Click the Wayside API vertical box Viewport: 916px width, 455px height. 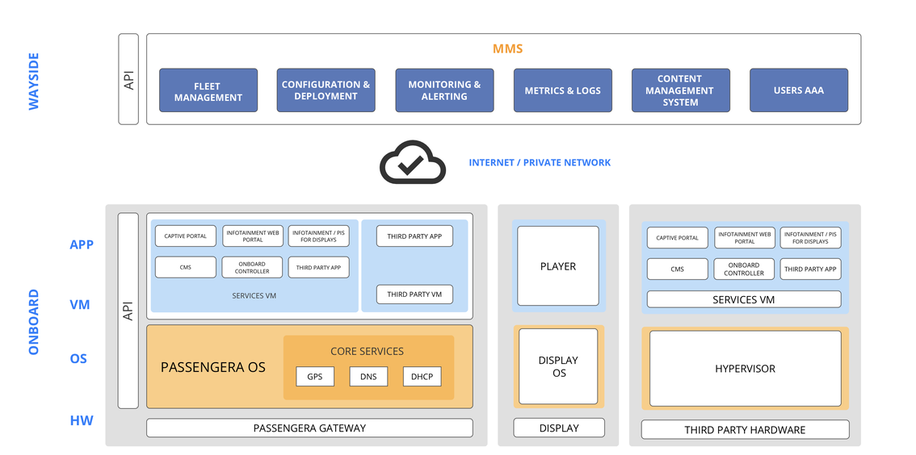click(128, 79)
